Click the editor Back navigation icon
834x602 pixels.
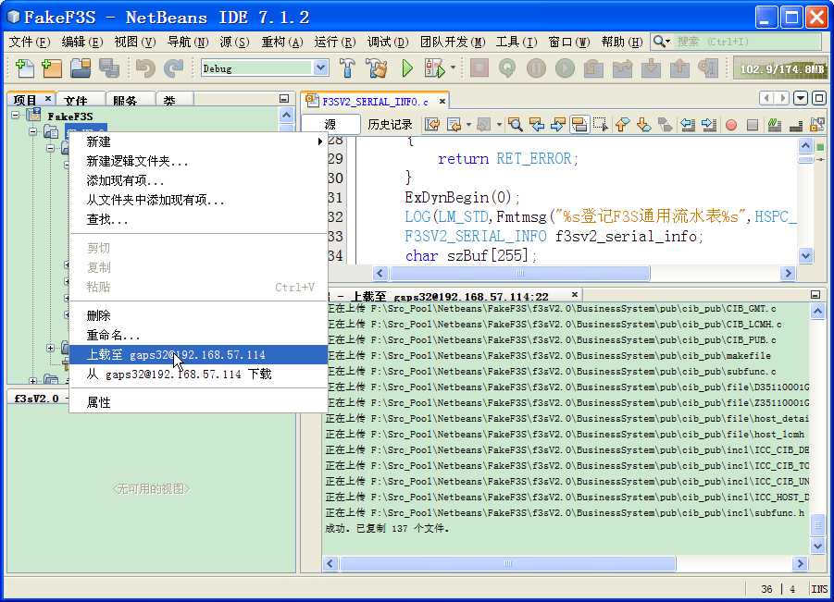(454, 125)
